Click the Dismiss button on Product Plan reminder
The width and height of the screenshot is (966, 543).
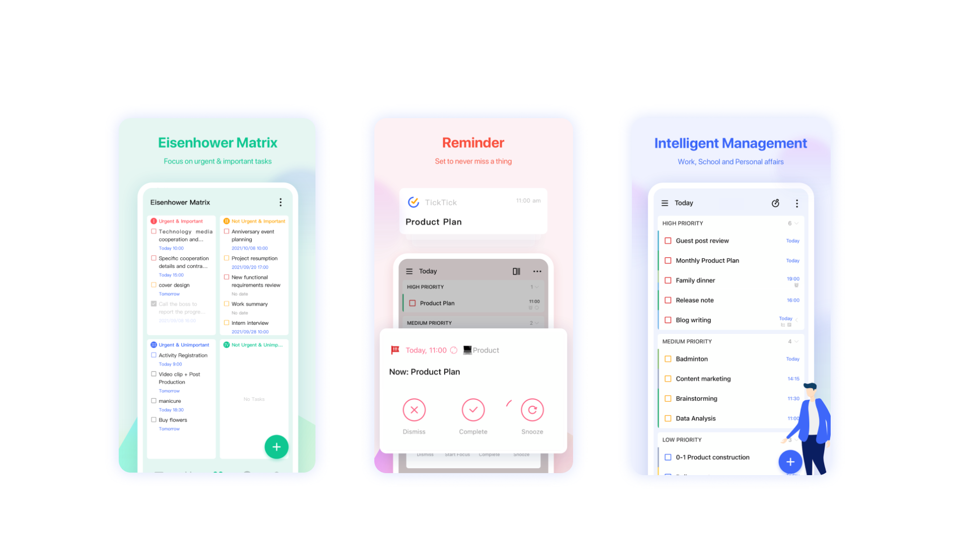(x=415, y=410)
